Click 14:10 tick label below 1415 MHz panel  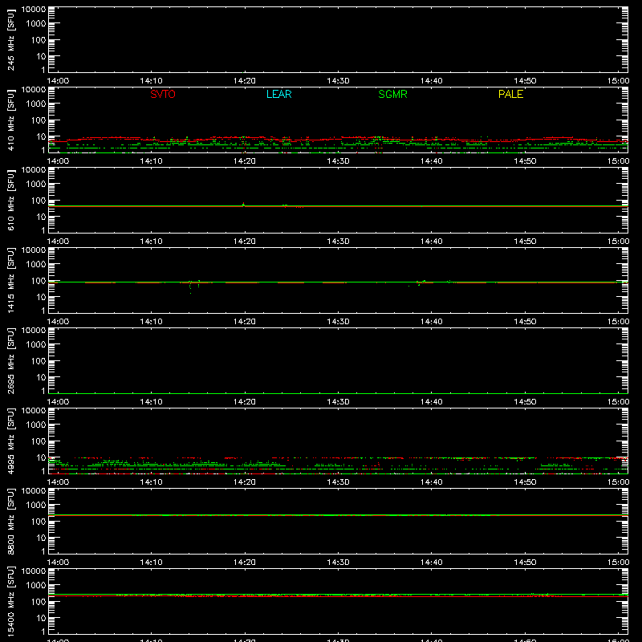click(151, 322)
